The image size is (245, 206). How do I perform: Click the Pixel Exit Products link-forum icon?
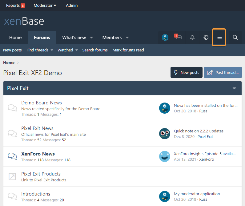tap(12, 176)
